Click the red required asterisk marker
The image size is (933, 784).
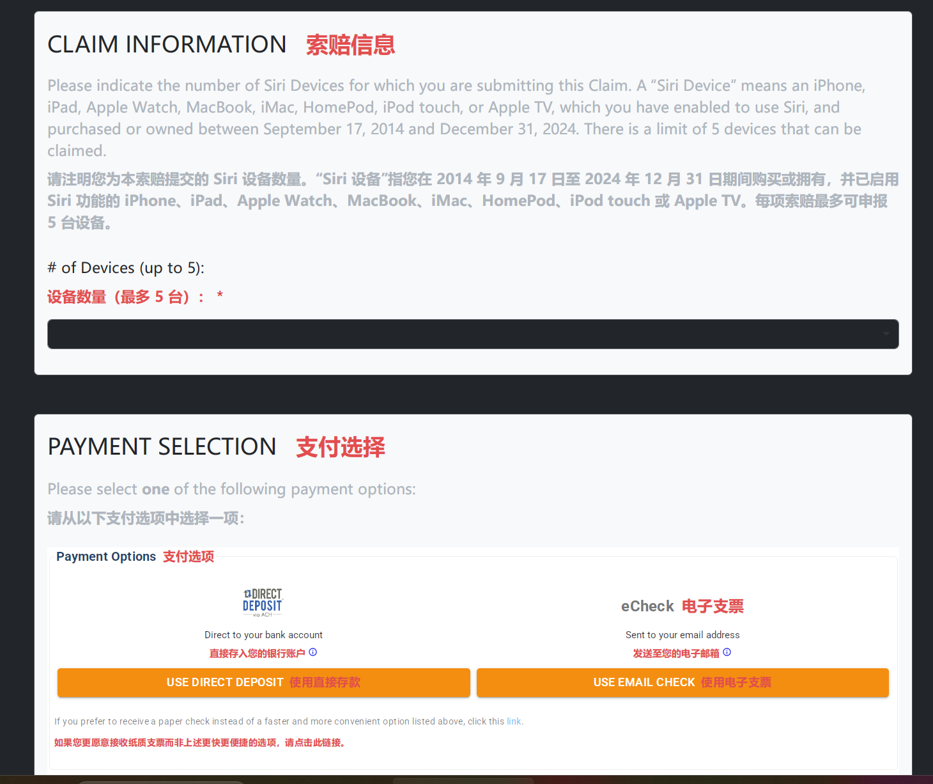point(220,295)
